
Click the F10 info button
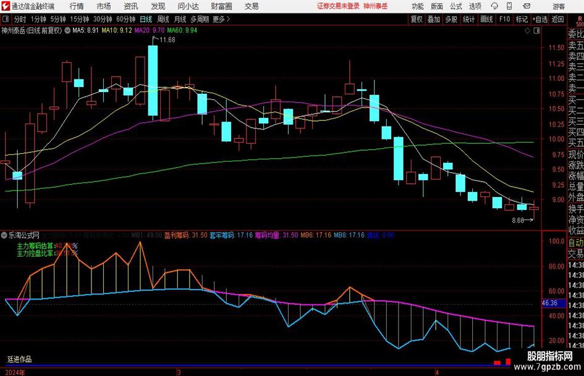click(504, 19)
